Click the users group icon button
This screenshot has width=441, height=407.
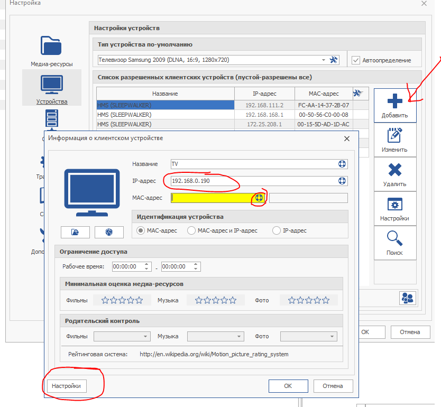(x=407, y=298)
